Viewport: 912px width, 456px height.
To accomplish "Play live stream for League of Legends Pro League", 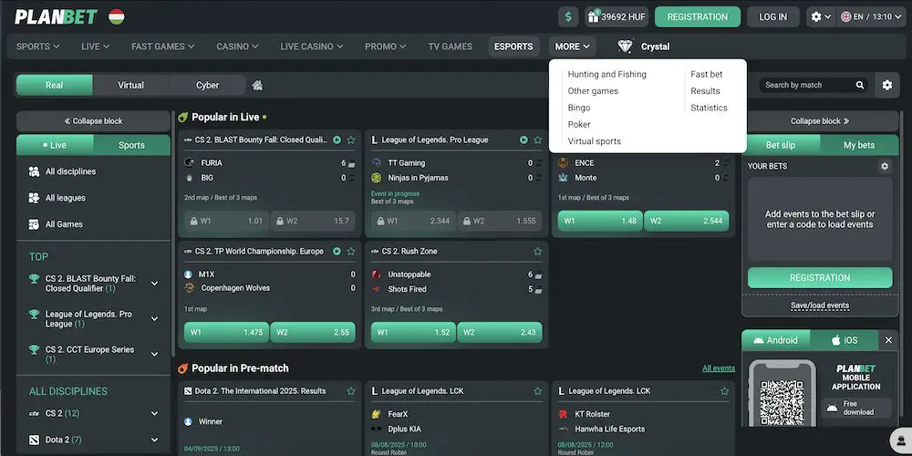I will coord(523,140).
